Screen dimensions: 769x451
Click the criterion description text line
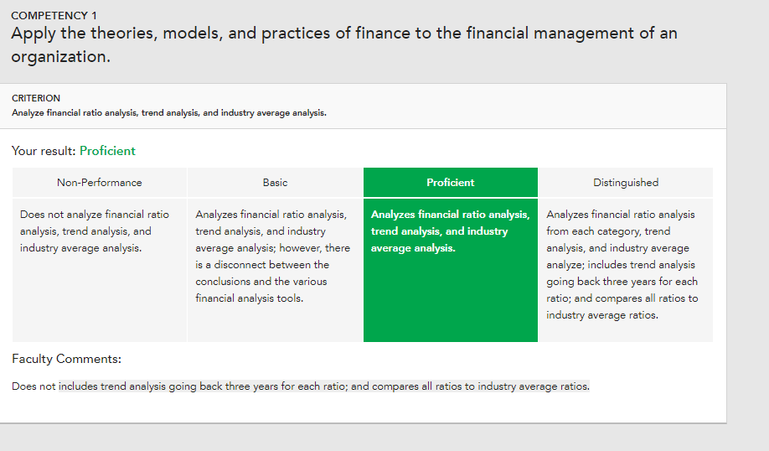click(169, 113)
